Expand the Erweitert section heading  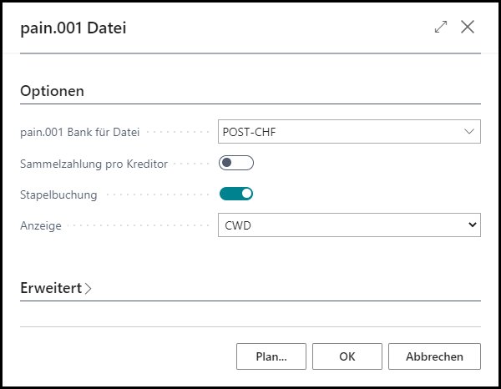(x=50, y=288)
